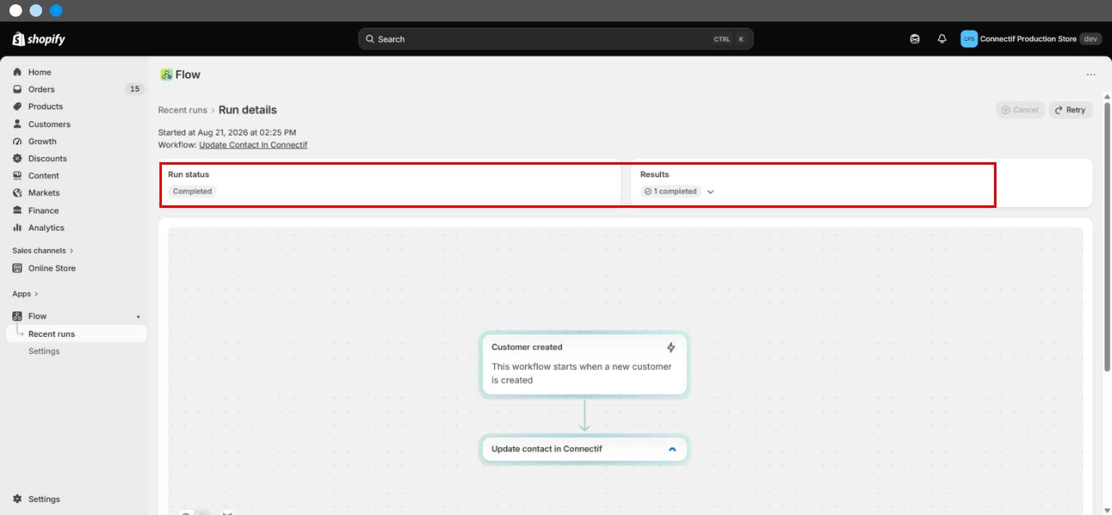The height and width of the screenshot is (515, 1112).
Task: Open Discounts via badge icon
Action: (x=17, y=159)
